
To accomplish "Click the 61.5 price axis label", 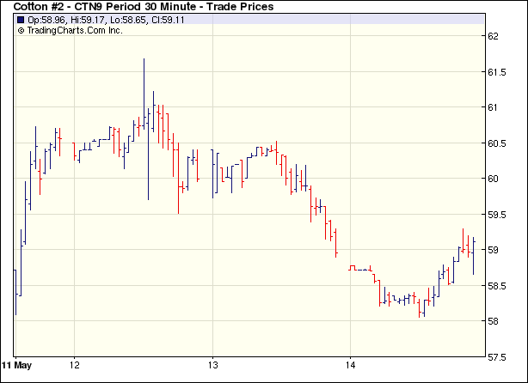I will tap(497, 72).
